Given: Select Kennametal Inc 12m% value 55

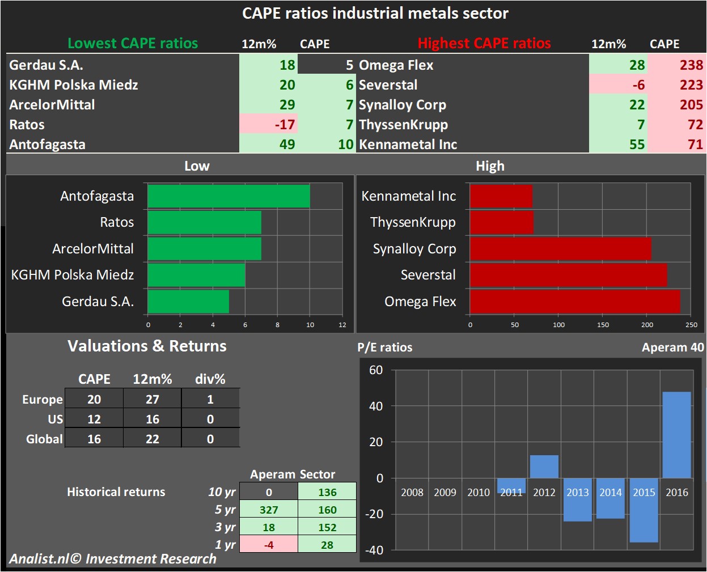Looking at the screenshot, I should [x=618, y=145].
